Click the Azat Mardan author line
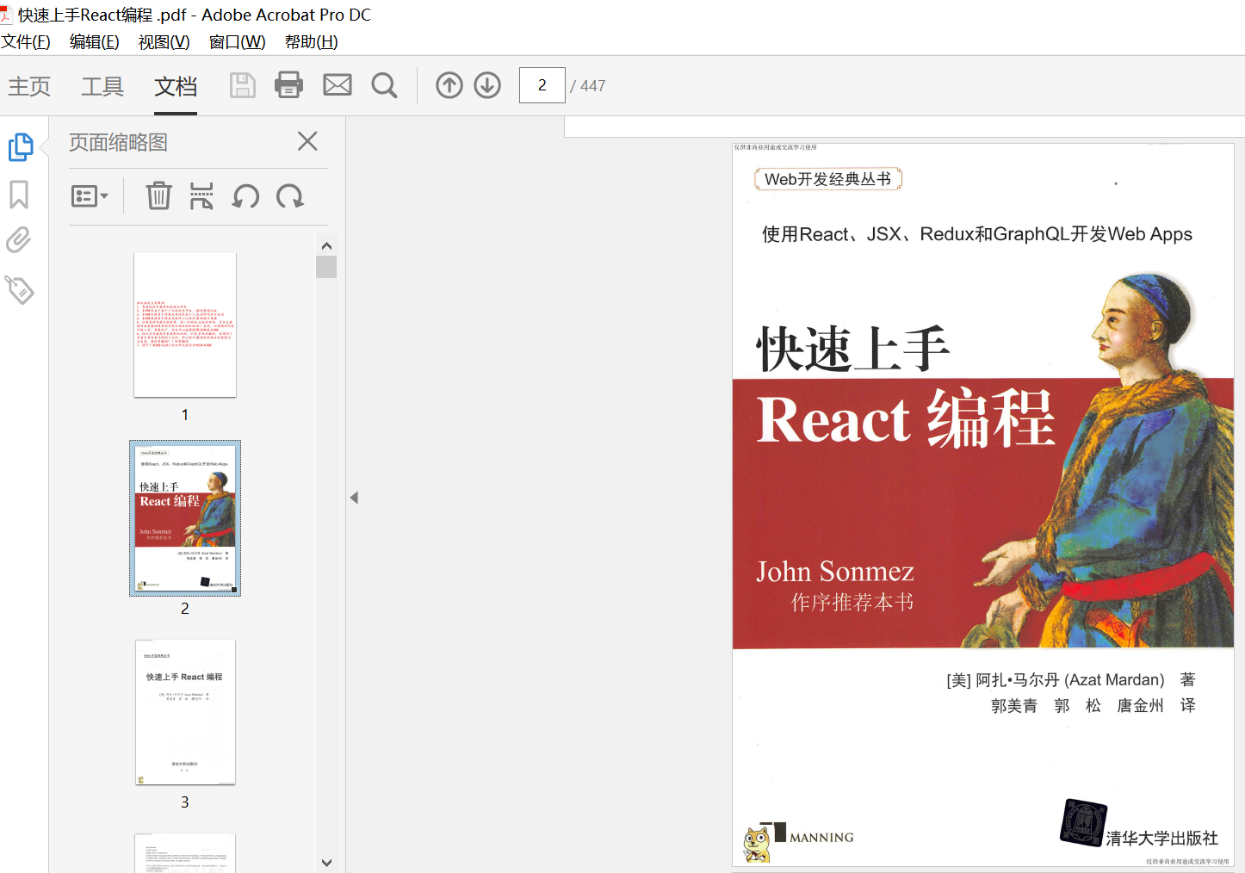Image resolution: width=1245 pixels, height=873 pixels. (1071, 680)
